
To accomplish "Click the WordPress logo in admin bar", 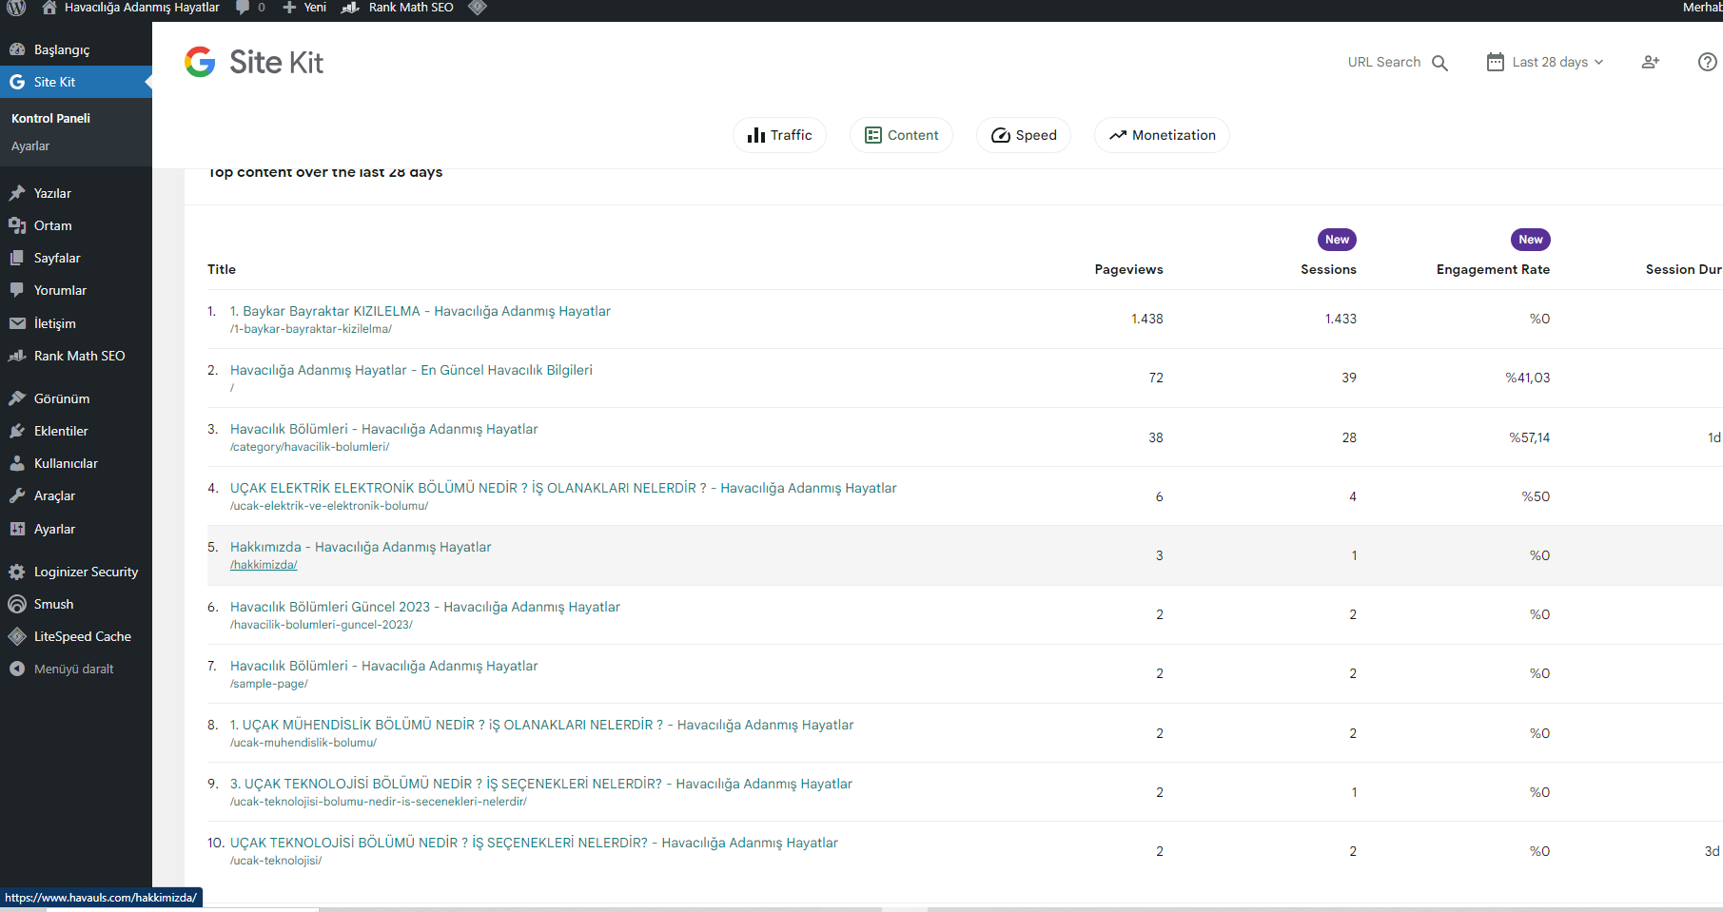I will (x=16, y=8).
